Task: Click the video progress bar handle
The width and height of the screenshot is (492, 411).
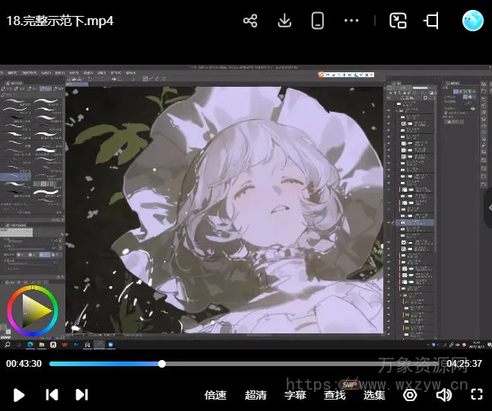Action: 162,364
